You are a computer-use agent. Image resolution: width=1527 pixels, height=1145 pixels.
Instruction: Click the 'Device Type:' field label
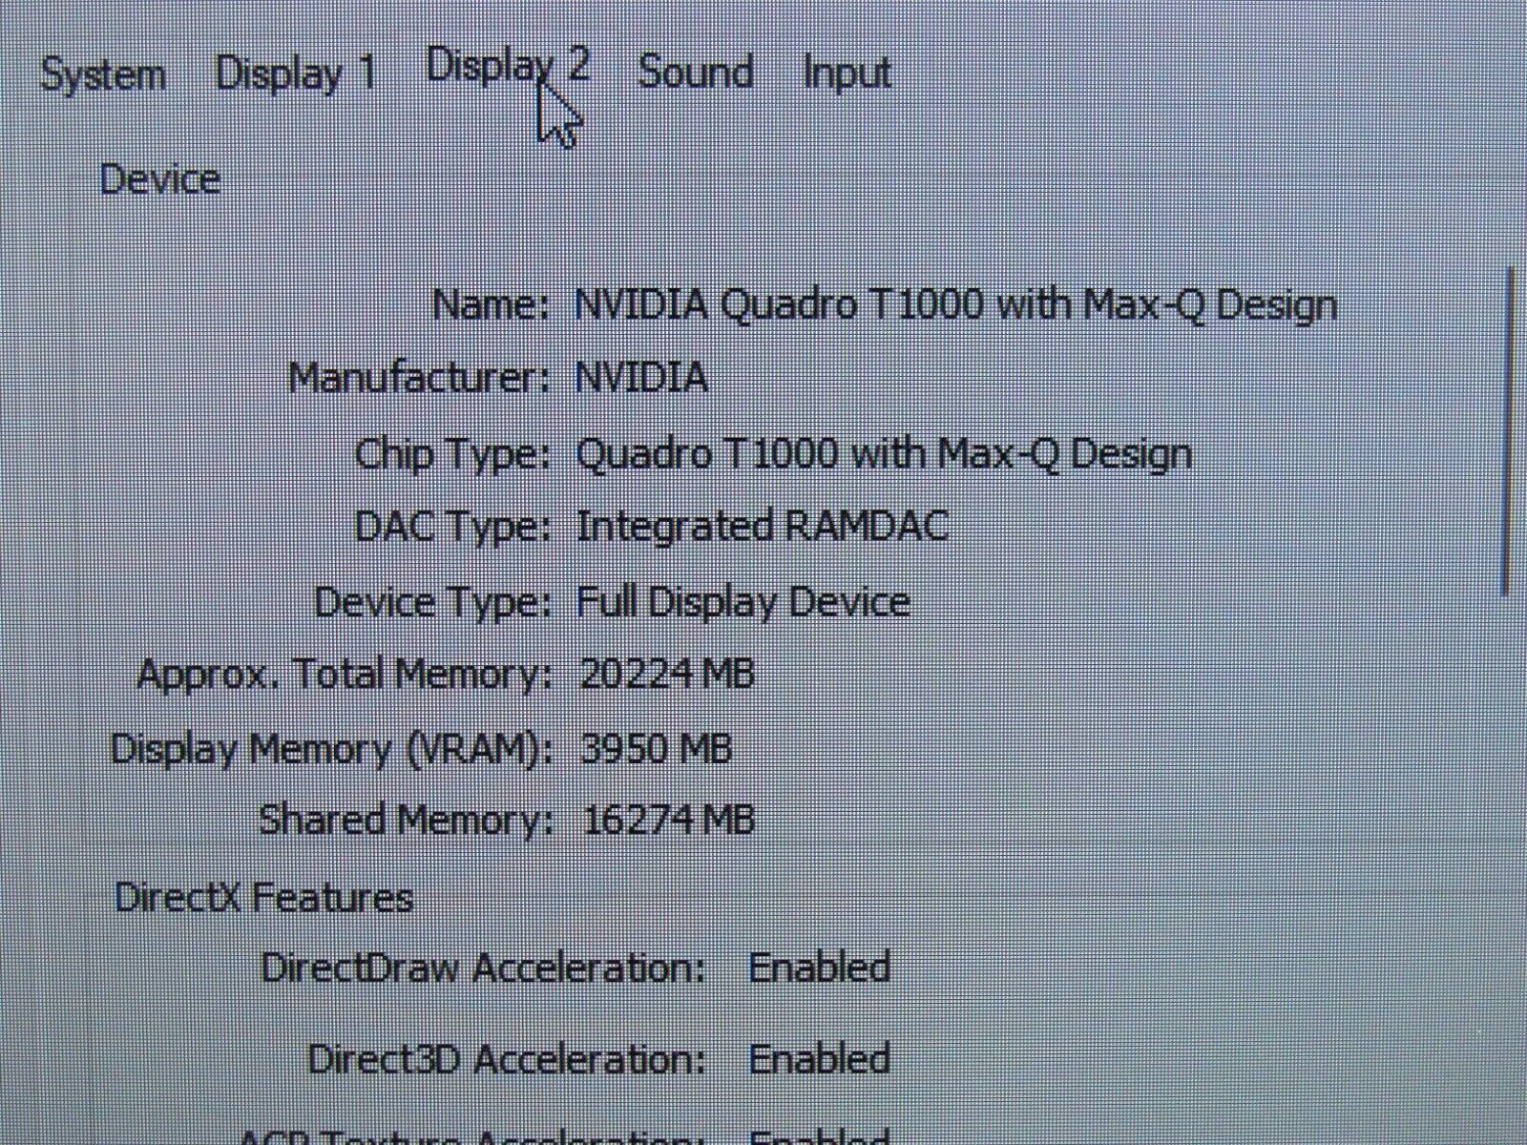pyautogui.click(x=433, y=603)
